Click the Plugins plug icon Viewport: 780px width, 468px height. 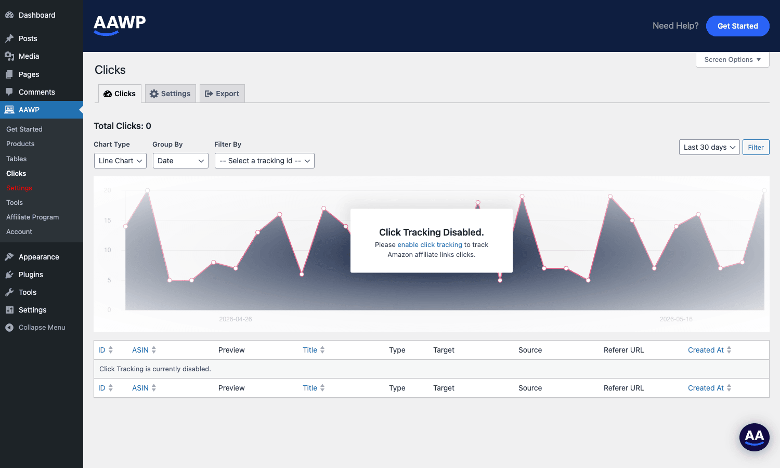click(x=9, y=275)
